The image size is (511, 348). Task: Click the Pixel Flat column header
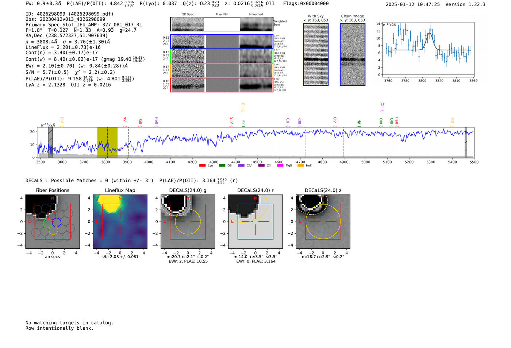(x=222, y=14)
